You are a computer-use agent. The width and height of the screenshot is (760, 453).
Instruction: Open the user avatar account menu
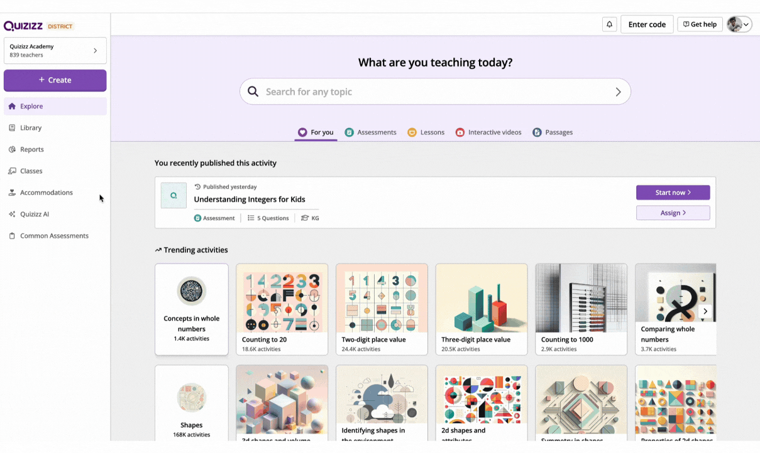739,24
